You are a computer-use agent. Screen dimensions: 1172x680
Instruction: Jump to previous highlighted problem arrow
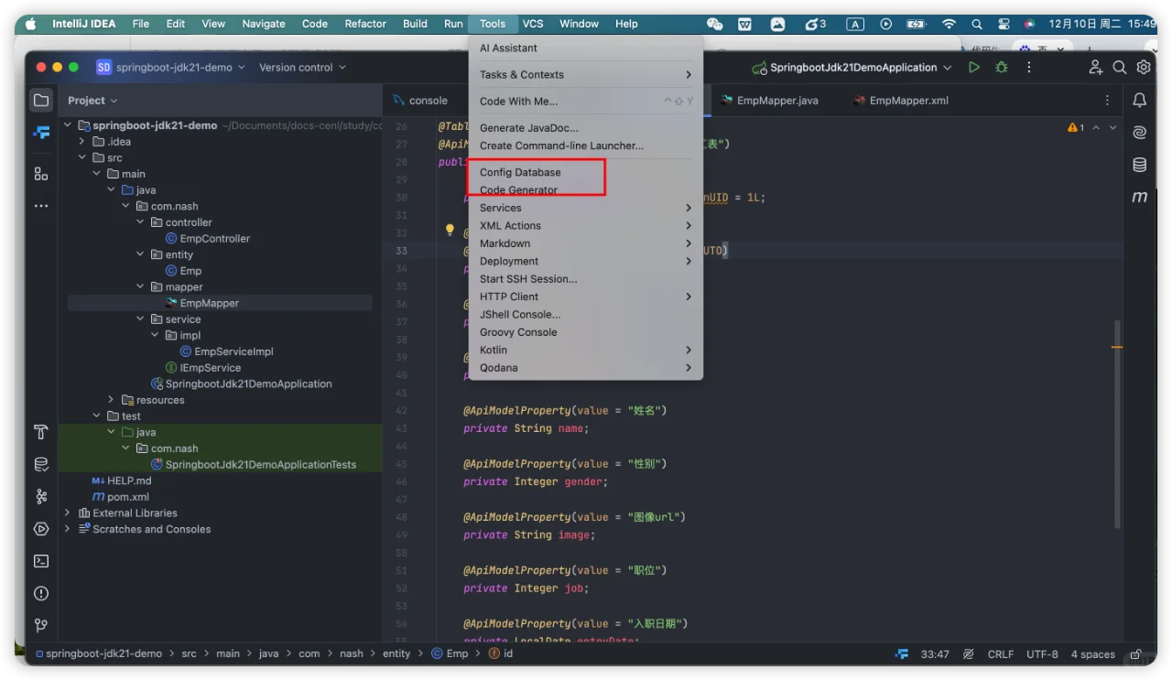point(1096,127)
